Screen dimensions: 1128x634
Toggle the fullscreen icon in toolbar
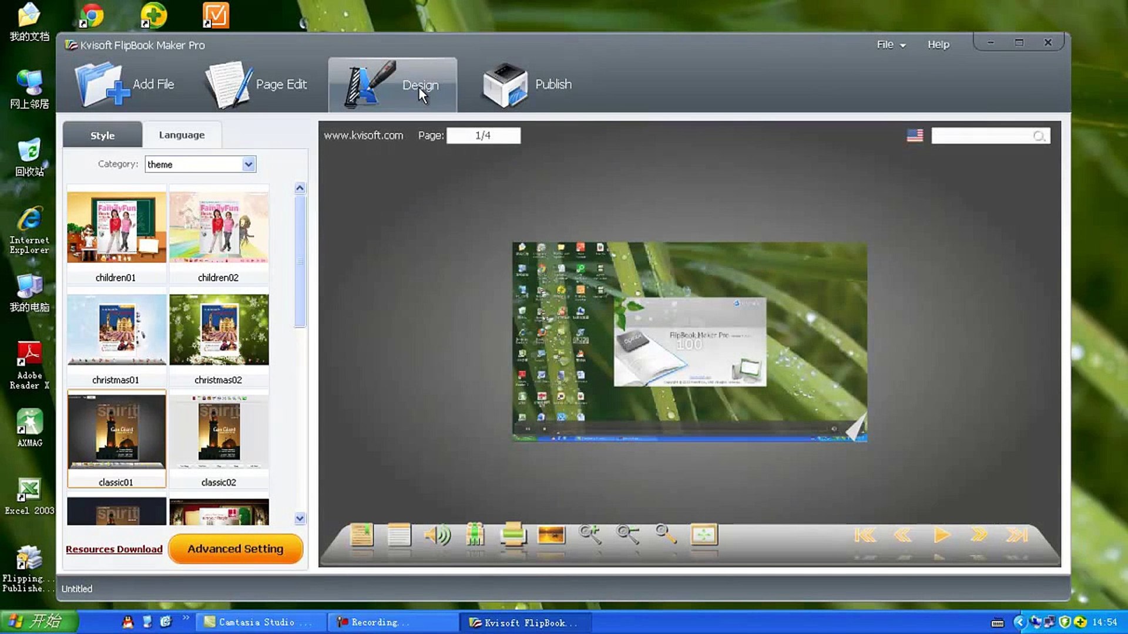point(704,535)
